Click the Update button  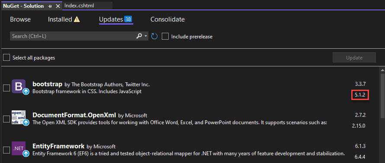(x=354, y=57)
